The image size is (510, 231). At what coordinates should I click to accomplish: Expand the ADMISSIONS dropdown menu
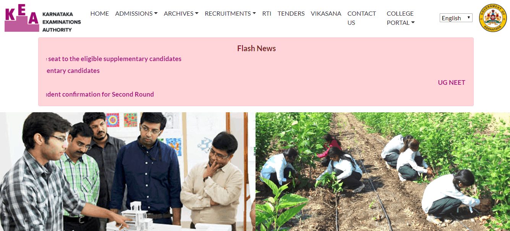pyautogui.click(x=136, y=13)
